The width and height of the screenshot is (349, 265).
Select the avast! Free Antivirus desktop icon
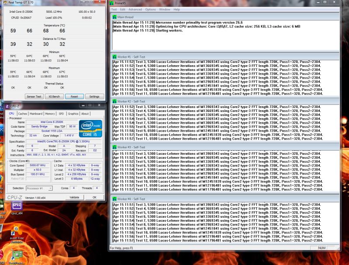(17, 234)
